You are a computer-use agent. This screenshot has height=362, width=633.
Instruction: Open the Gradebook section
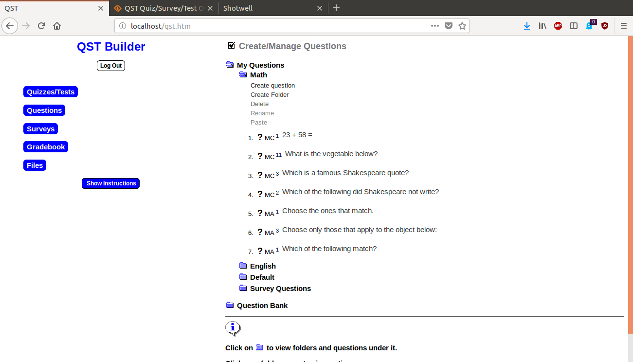click(46, 147)
